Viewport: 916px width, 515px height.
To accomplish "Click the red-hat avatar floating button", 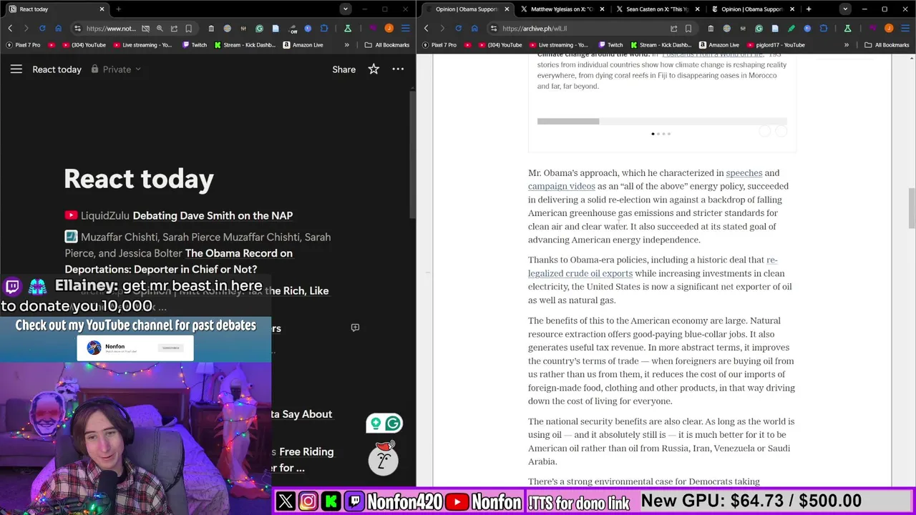I will point(383,459).
